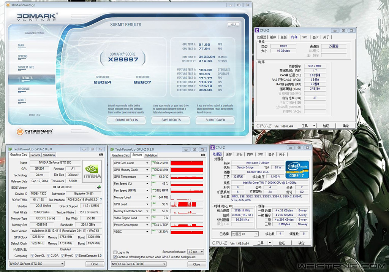
Task: Uncheck Continue refreshing in background checkbox
Action: [x=115, y=257]
